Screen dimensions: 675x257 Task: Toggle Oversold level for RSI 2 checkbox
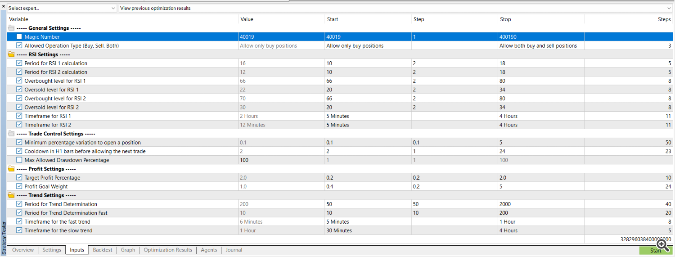point(19,107)
